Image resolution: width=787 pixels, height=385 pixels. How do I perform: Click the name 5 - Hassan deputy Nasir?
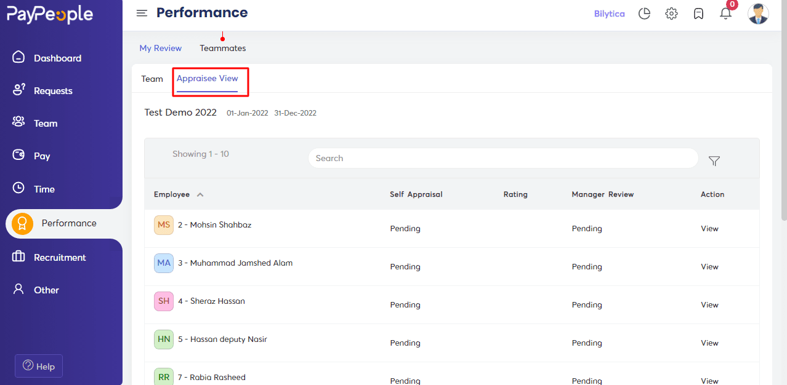[222, 339]
